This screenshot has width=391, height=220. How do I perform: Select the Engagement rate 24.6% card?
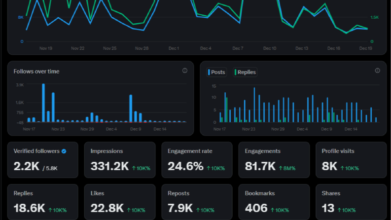click(x=197, y=160)
